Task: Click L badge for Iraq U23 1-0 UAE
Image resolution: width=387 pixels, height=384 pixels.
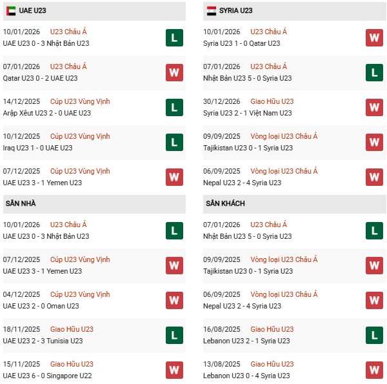Action: [174, 142]
